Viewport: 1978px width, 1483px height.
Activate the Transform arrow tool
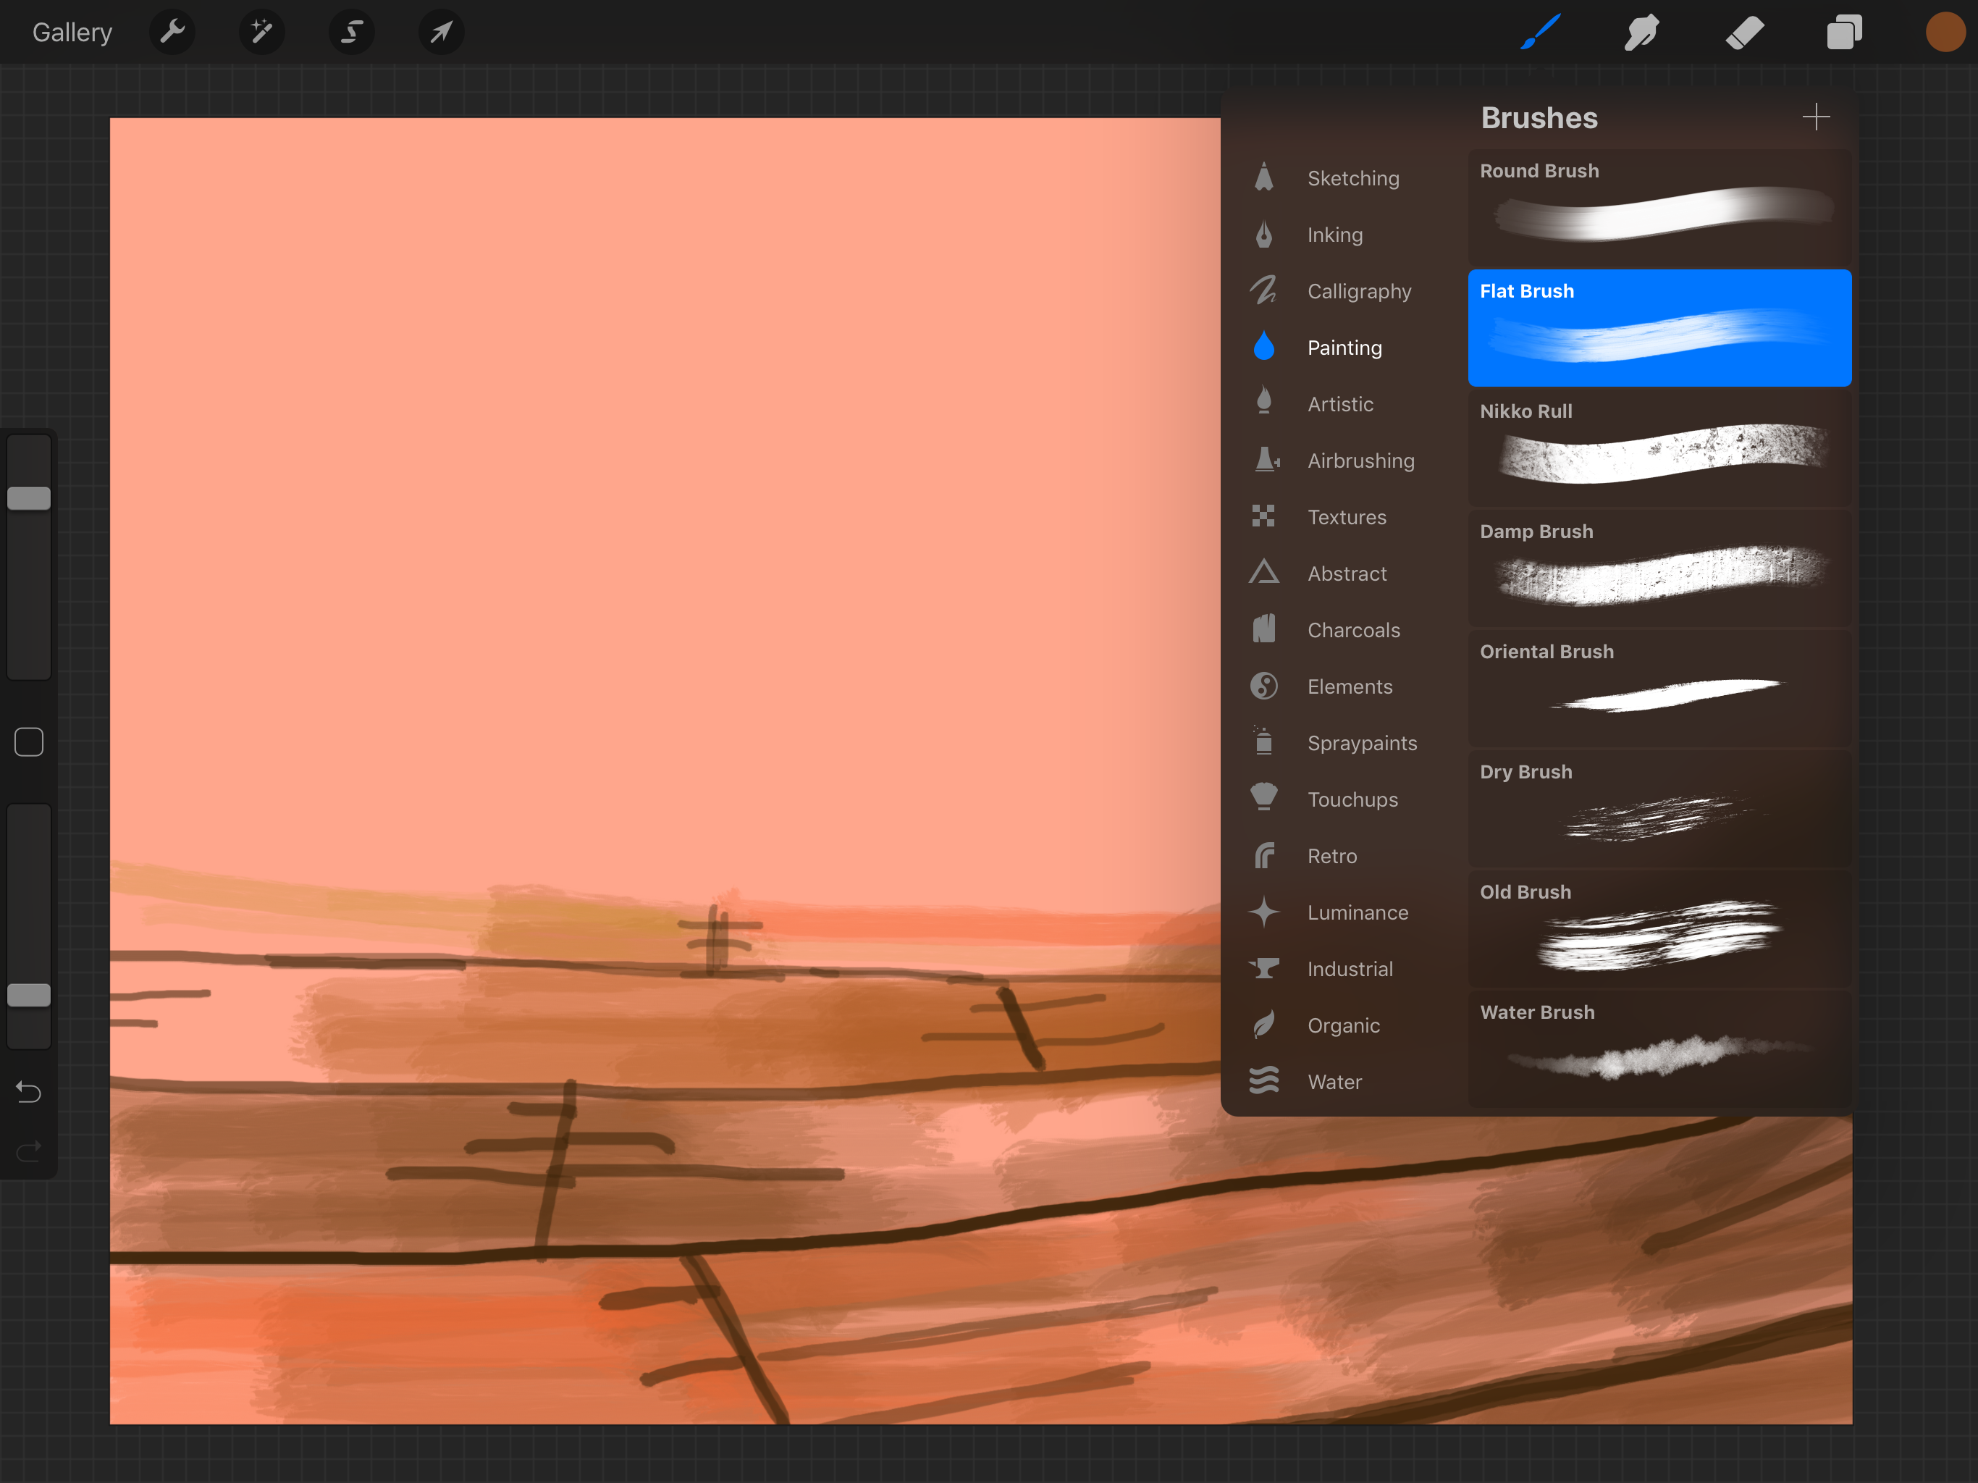(x=441, y=33)
